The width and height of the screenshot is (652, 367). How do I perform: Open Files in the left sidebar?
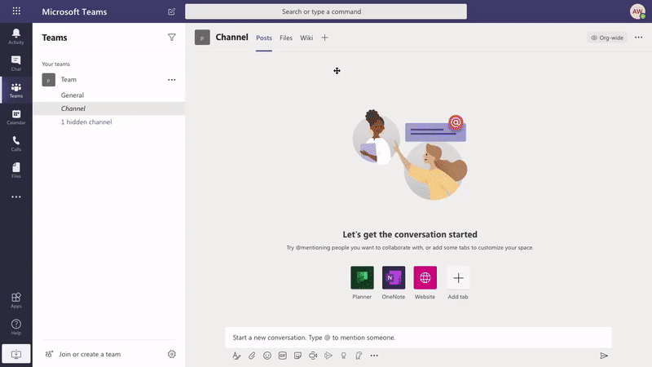pyautogui.click(x=16, y=170)
